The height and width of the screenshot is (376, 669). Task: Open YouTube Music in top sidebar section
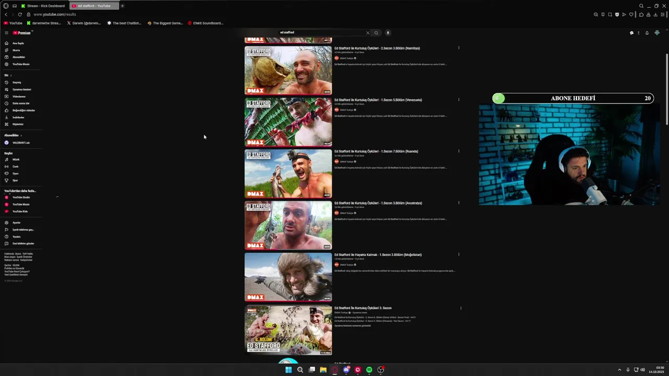21,64
